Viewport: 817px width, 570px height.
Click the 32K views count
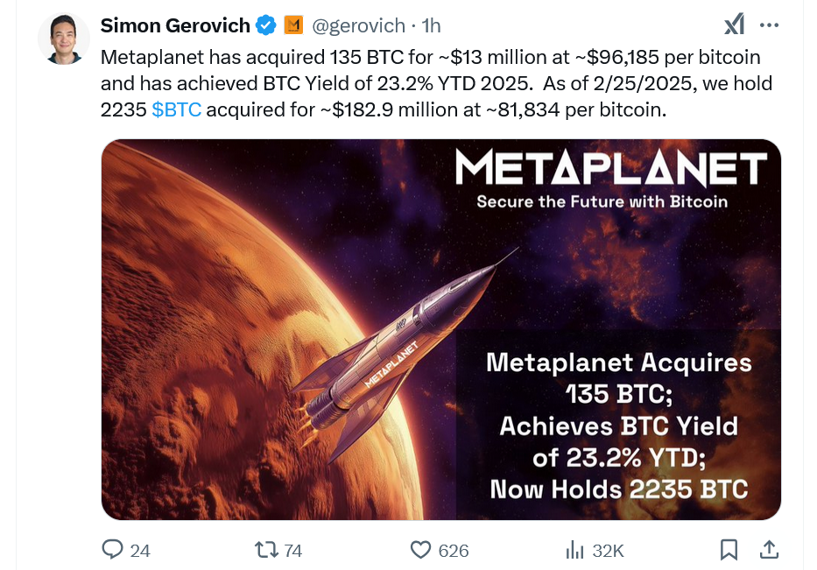(x=608, y=551)
